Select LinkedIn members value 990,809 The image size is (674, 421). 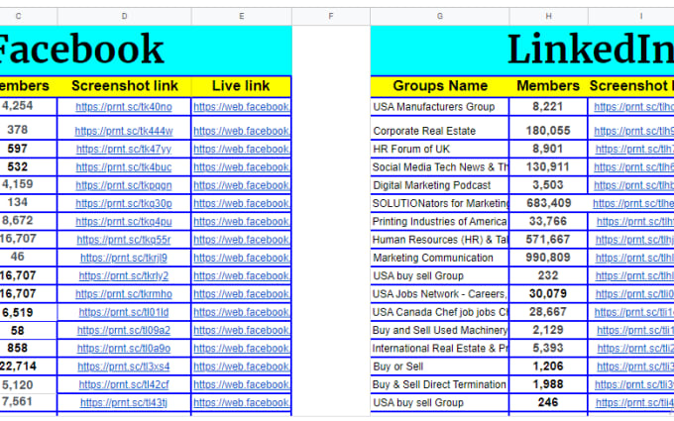tap(548, 258)
